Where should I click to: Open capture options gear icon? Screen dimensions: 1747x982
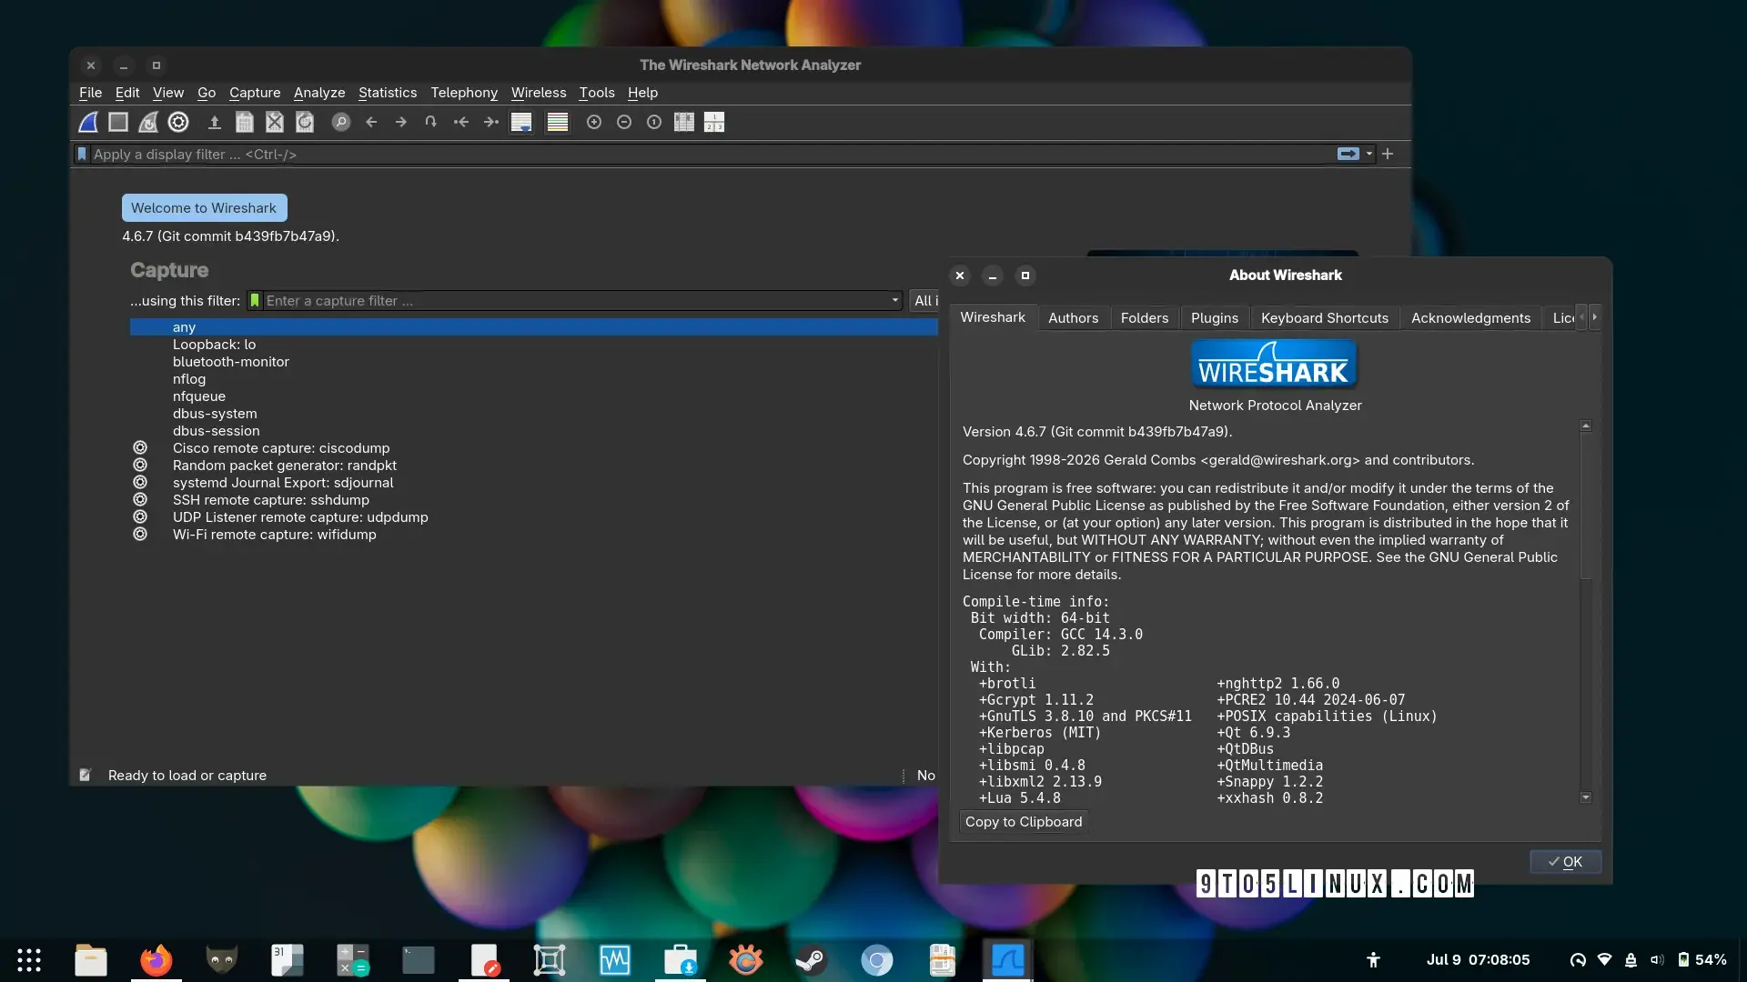click(178, 122)
